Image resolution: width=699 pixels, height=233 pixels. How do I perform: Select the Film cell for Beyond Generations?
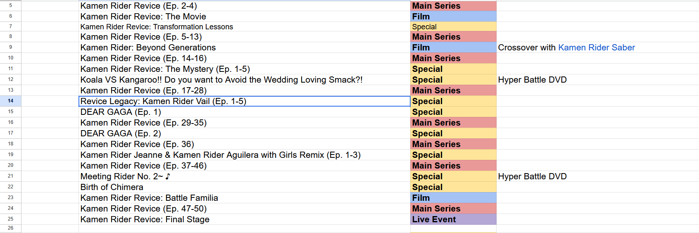[x=453, y=48]
